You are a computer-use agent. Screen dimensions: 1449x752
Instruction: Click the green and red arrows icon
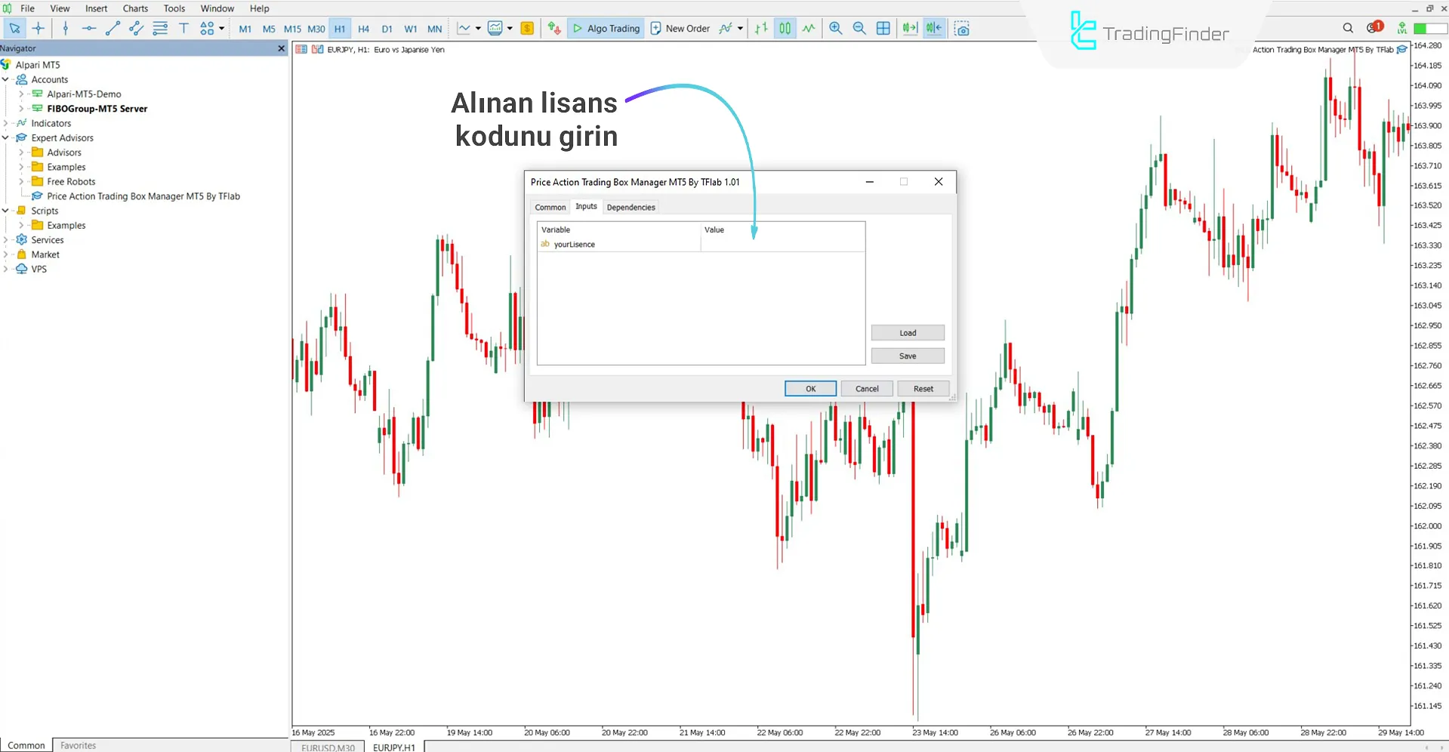point(554,29)
